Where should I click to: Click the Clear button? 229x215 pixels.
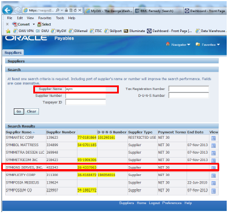pyautogui.click(x=32, y=111)
